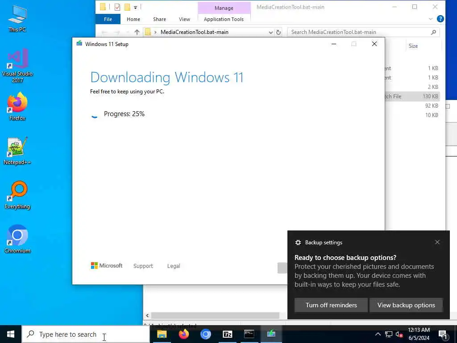
Task: Open Notepad++ desktop shortcut
Action: pyautogui.click(x=17, y=151)
